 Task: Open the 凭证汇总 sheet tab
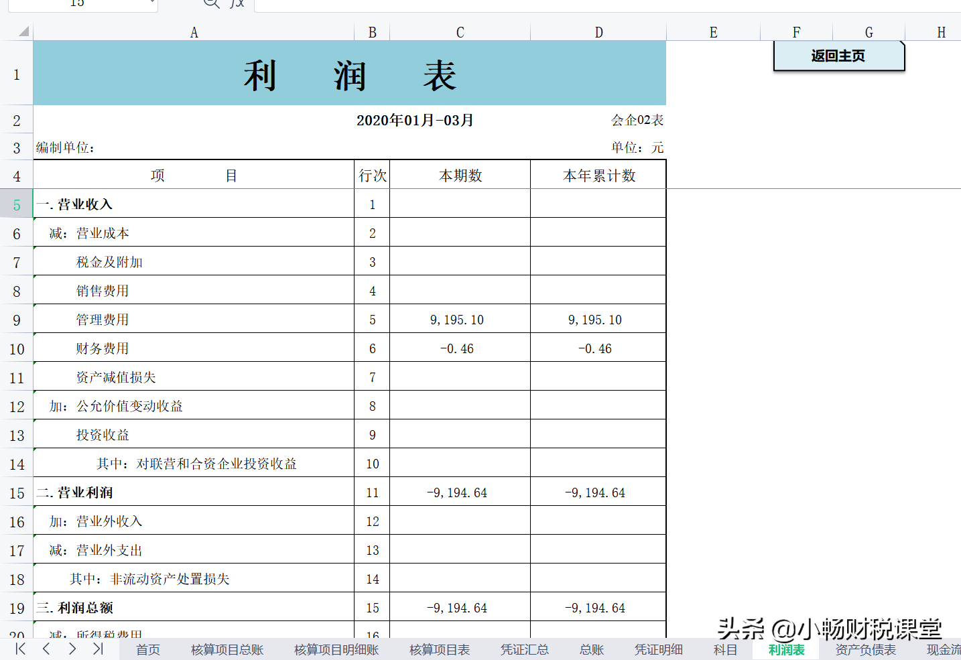point(525,649)
